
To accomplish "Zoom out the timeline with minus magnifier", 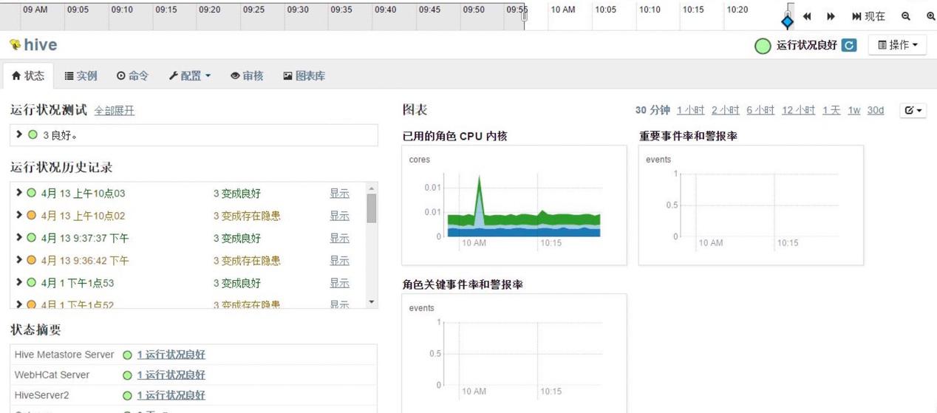I will pyautogui.click(x=906, y=16).
